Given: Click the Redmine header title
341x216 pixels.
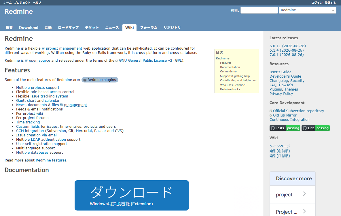Looking at the screenshot, I should click(19, 12).
